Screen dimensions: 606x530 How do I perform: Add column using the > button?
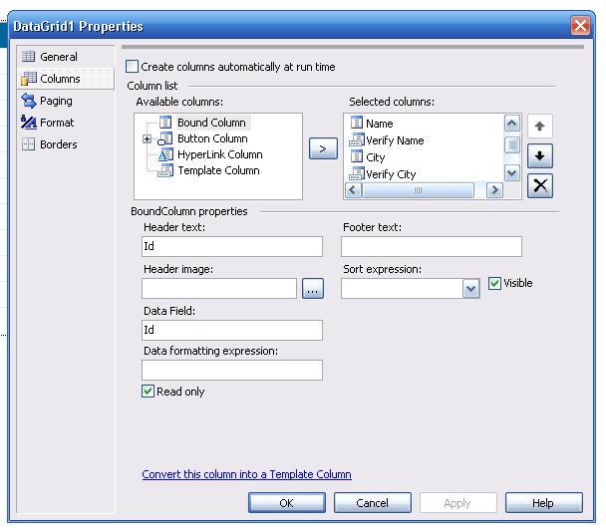tap(323, 148)
